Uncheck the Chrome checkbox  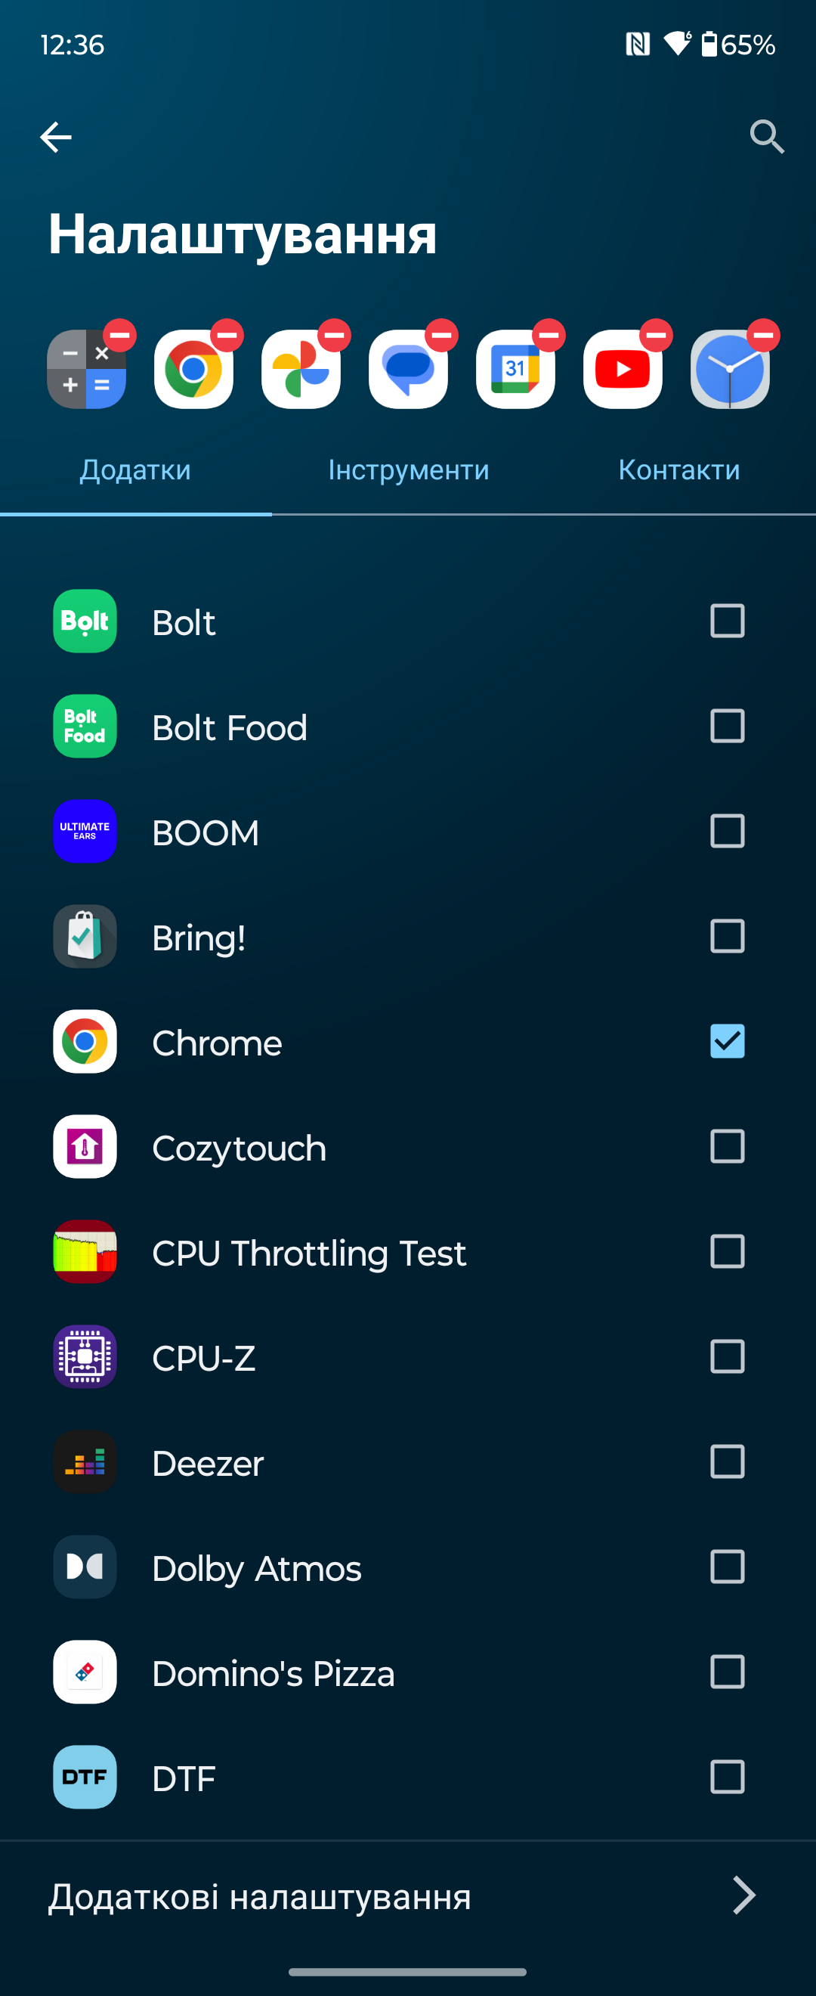pos(727,1041)
